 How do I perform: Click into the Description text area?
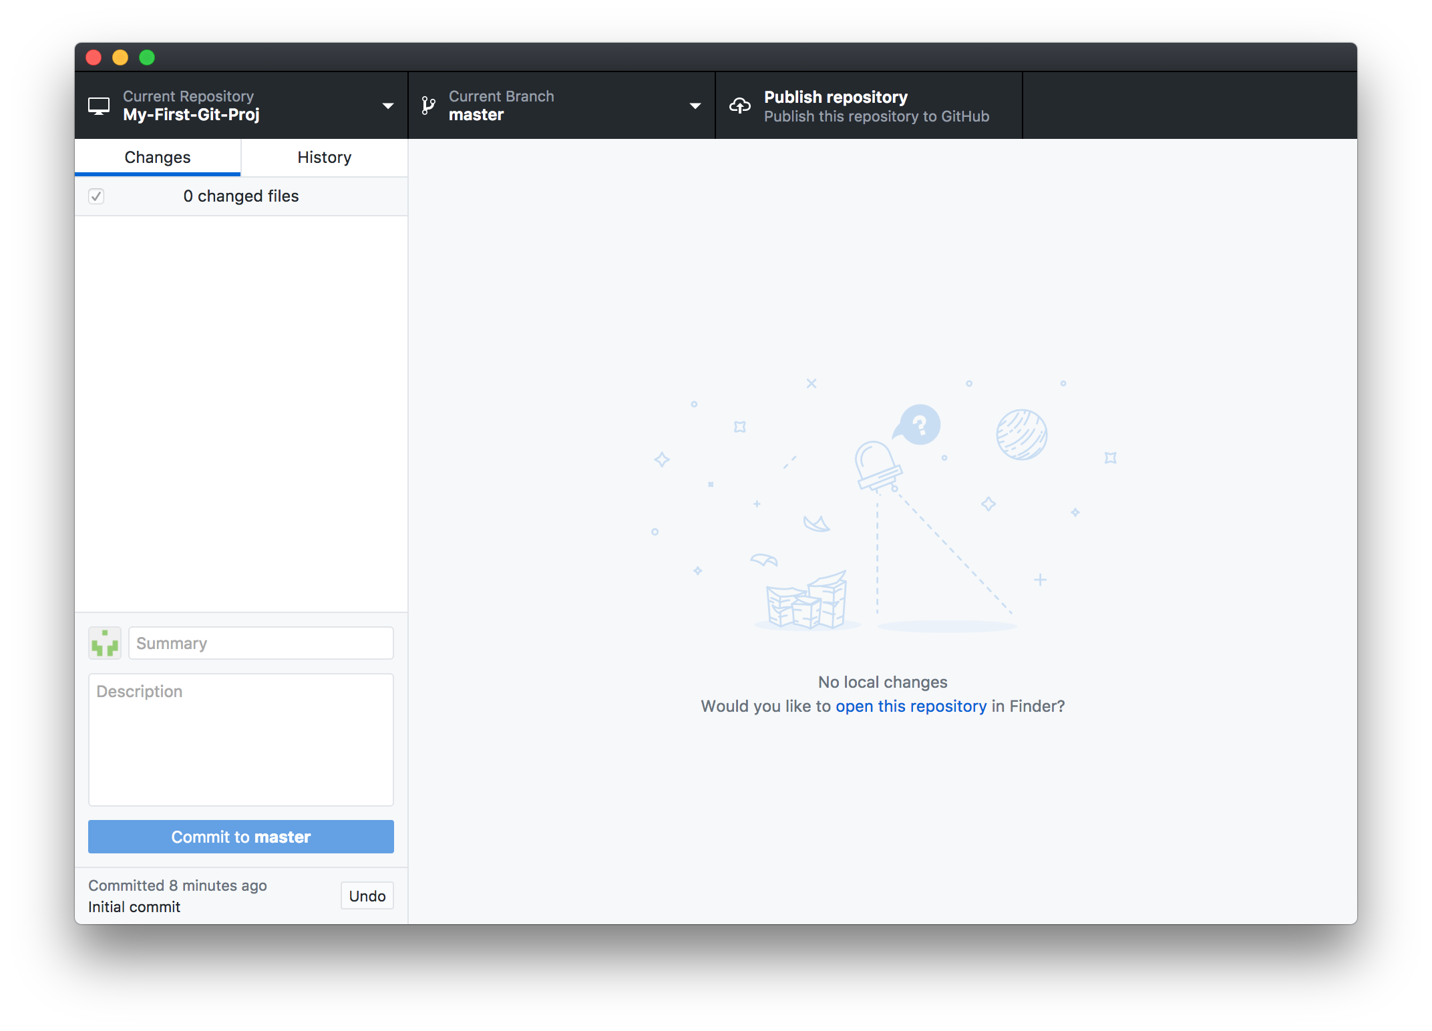coord(240,740)
